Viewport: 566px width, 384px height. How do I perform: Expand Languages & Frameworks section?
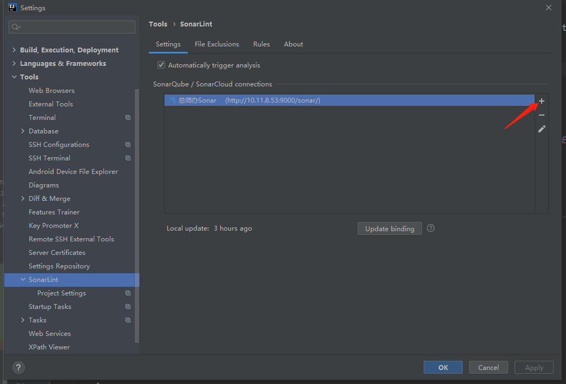(14, 63)
